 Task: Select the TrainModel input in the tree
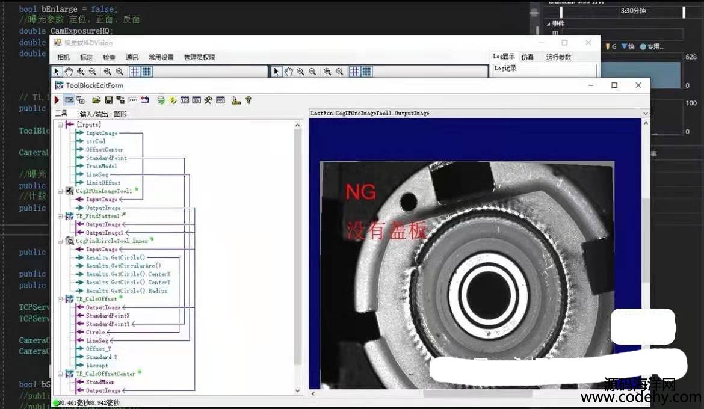102,166
